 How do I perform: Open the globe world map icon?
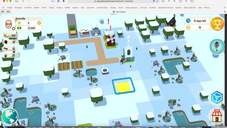10,116
